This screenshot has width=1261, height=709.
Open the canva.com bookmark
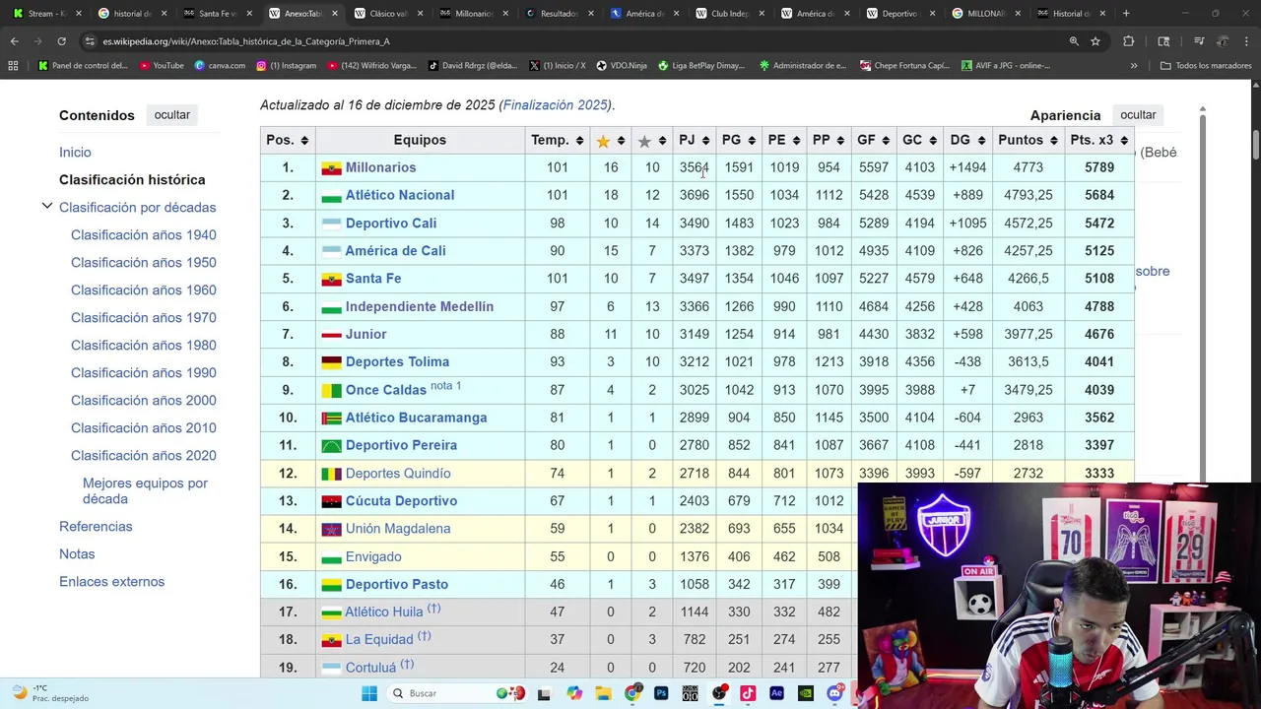pyautogui.click(x=220, y=66)
